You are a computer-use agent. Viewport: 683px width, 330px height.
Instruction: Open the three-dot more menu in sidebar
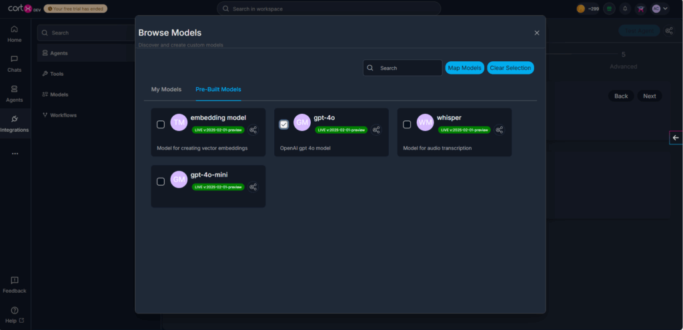pyautogui.click(x=15, y=154)
